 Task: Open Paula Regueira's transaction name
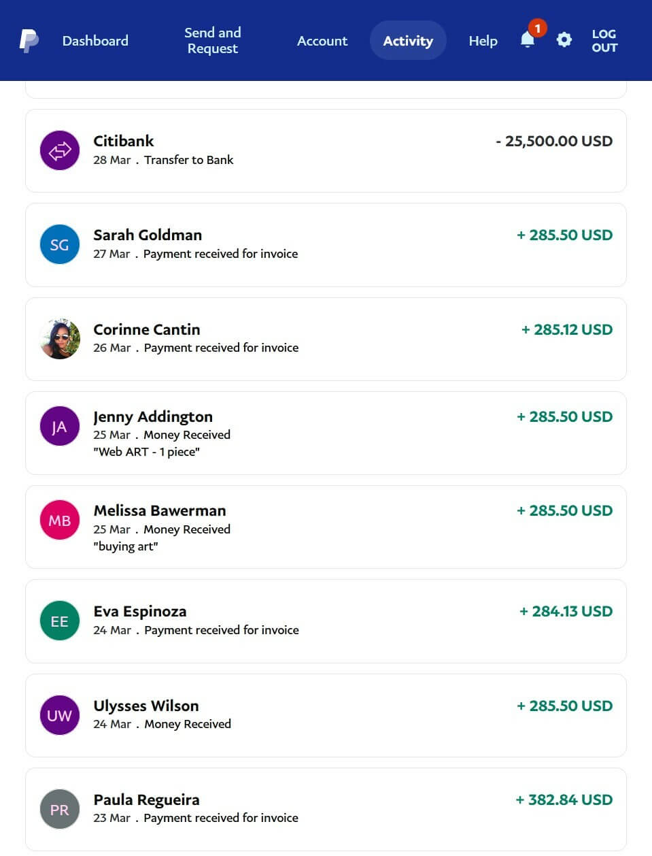(146, 800)
